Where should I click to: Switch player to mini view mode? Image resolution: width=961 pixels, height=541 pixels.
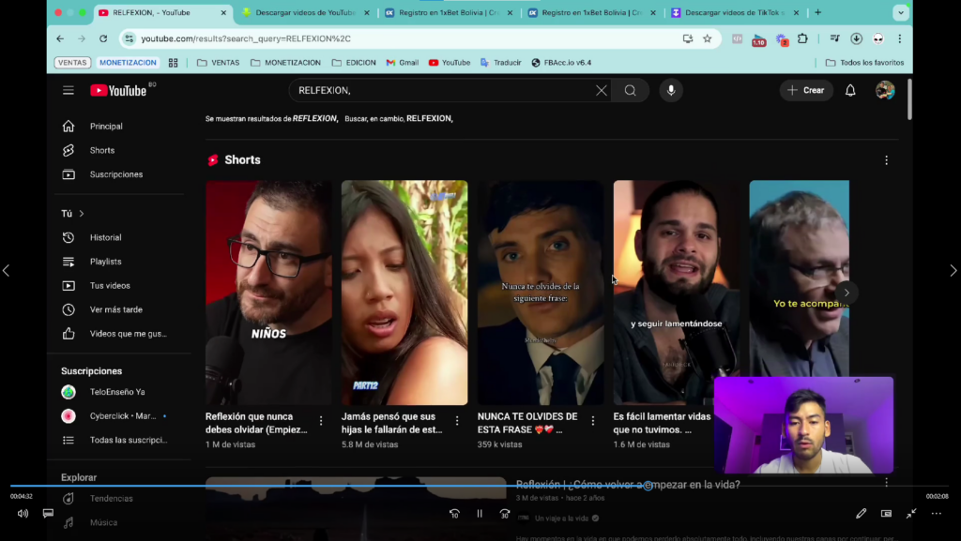pos(886,514)
